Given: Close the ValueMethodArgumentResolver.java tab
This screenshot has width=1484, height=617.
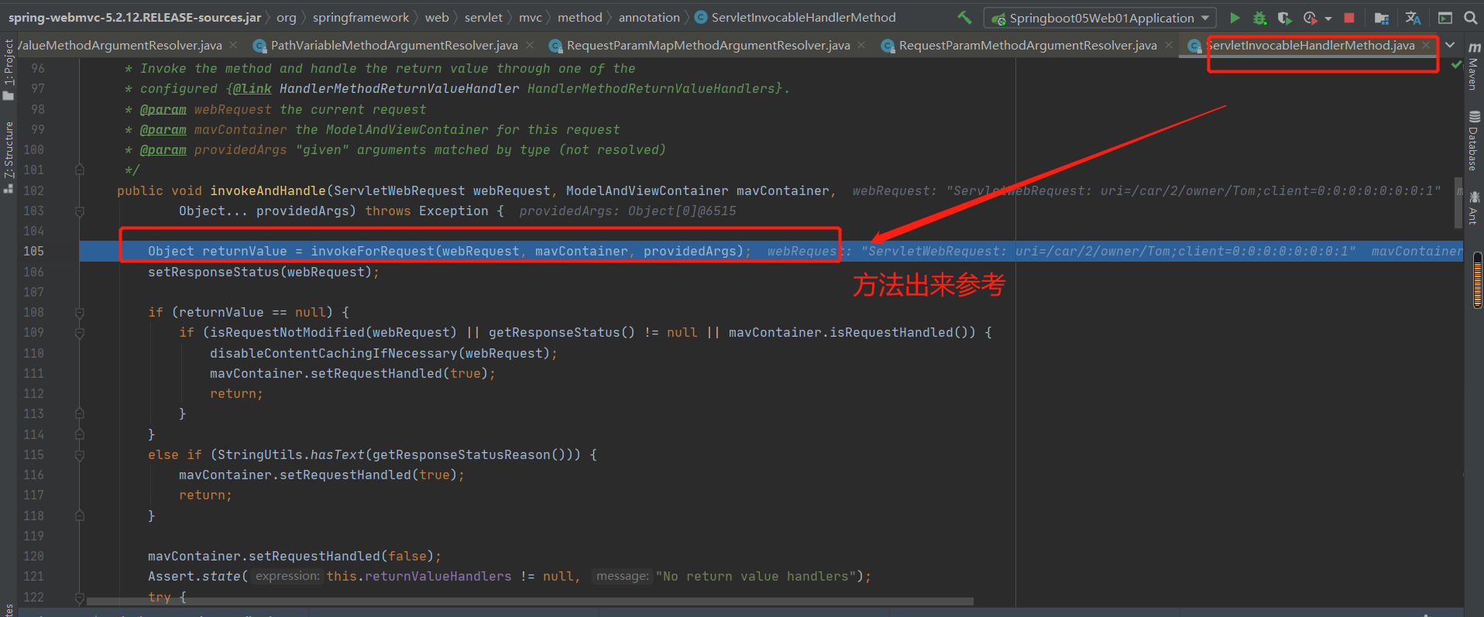Looking at the screenshot, I should [x=235, y=46].
